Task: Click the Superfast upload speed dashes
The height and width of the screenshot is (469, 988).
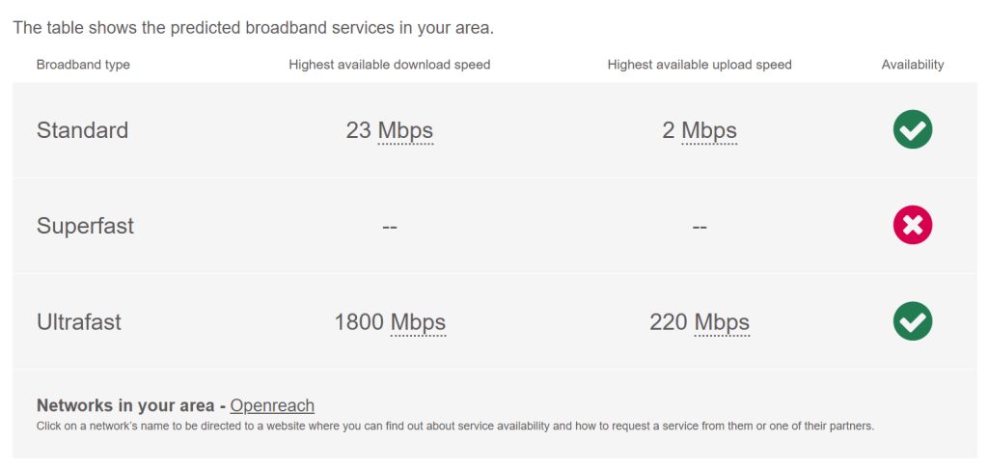Action: pyautogui.click(x=700, y=227)
